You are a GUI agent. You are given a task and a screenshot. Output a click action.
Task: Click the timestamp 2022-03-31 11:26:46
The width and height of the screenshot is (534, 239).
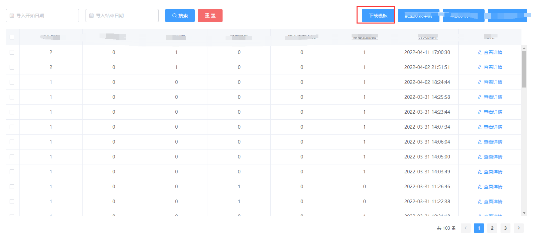click(427, 187)
